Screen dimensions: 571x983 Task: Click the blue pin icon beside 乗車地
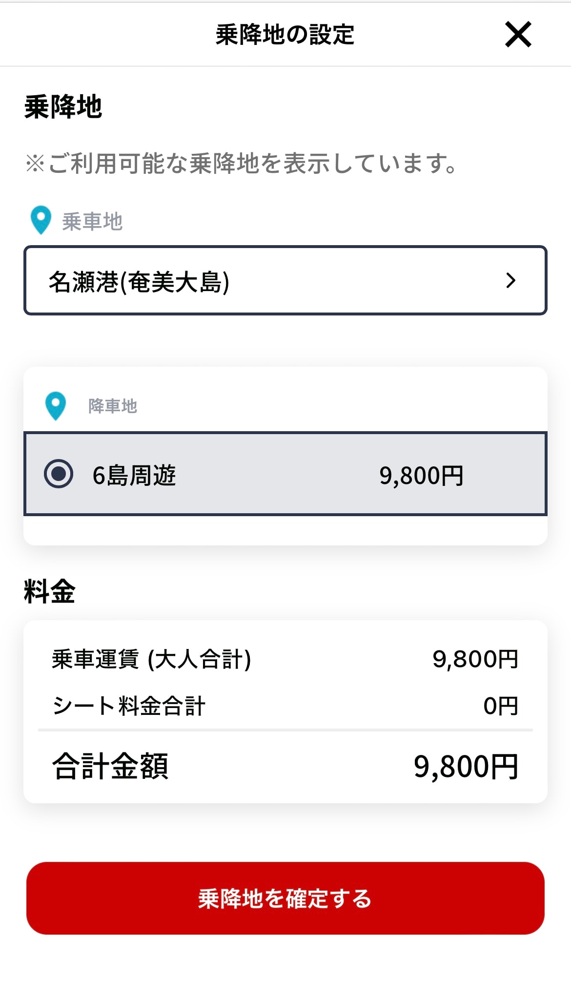41,220
